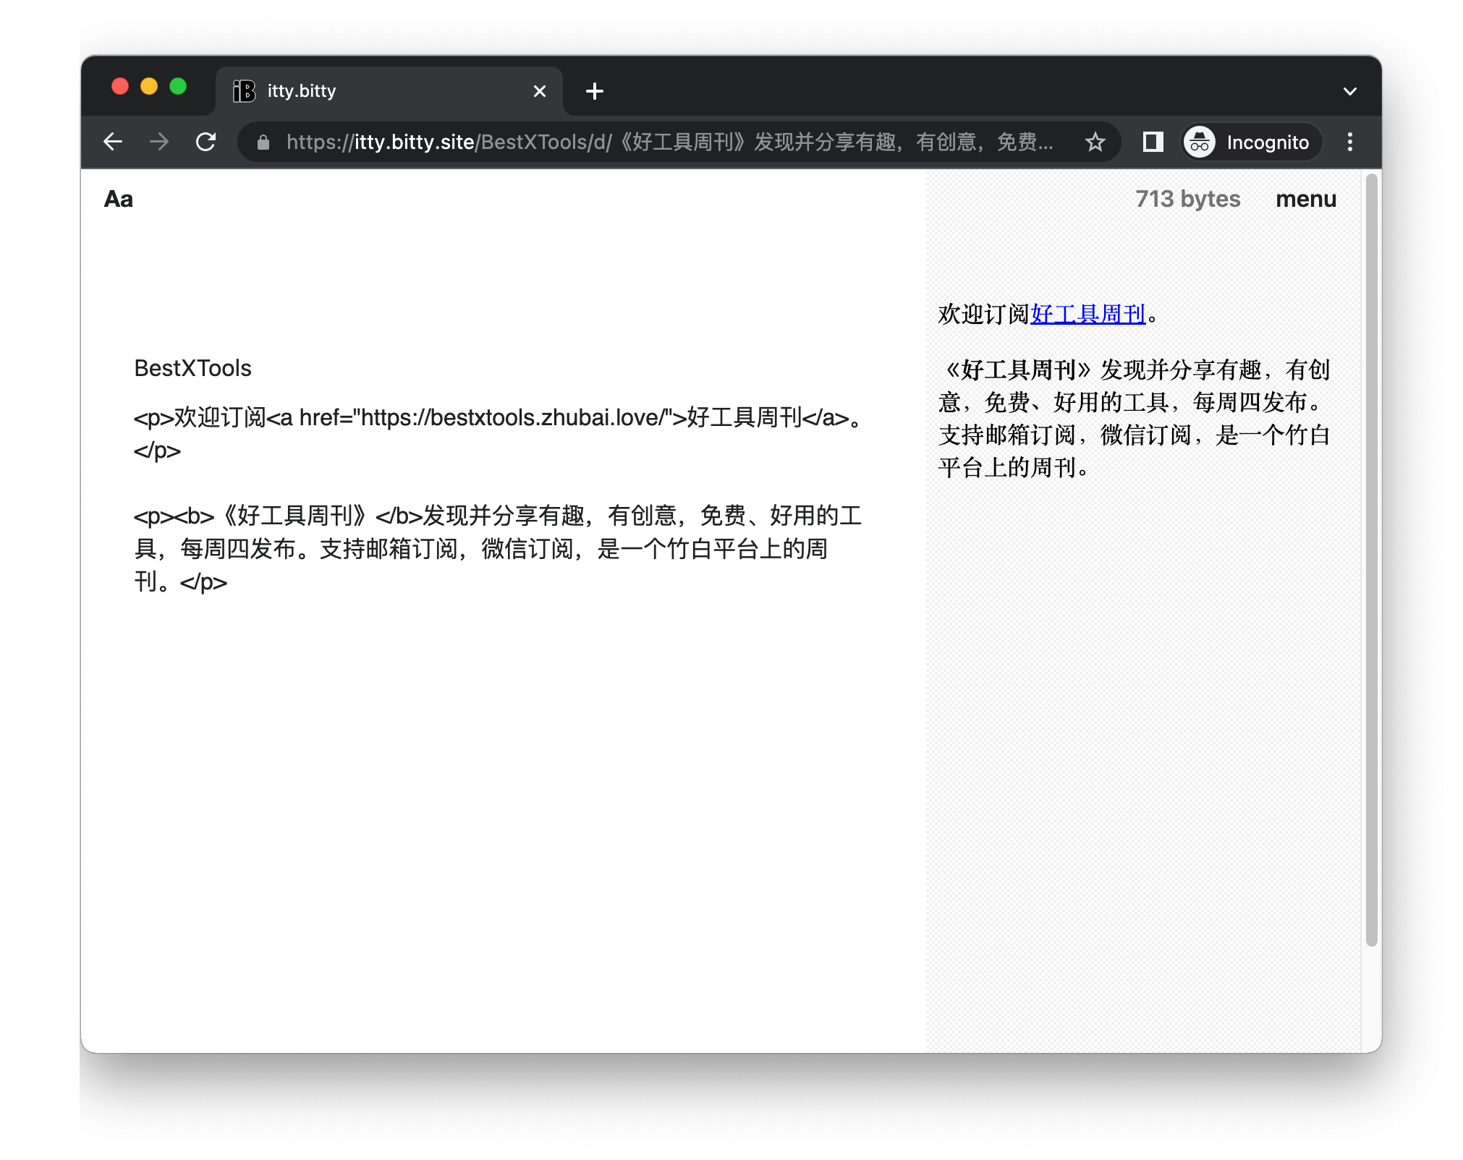Click the forward navigation arrow
The height and width of the screenshot is (1160, 1463).
pyautogui.click(x=159, y=142)
